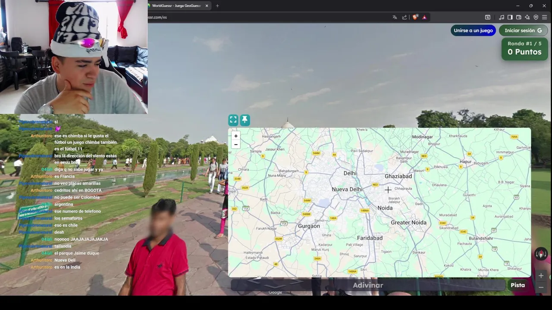Click the Hapur label on the map
The width and height of the screenshot is (552, 310).
point(466,162)
